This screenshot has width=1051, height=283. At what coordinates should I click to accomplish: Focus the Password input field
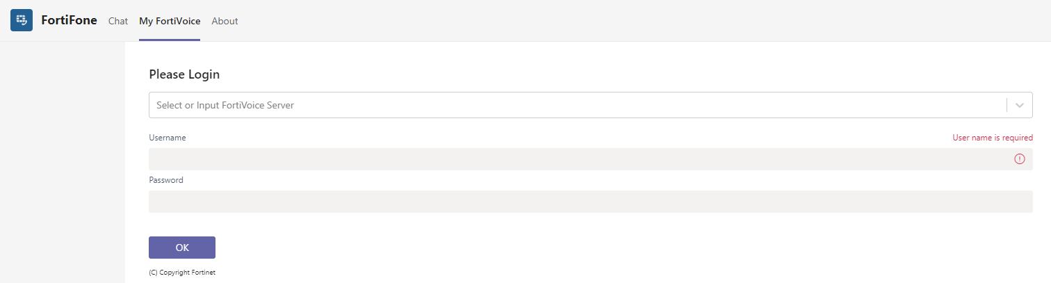coord(590,202)
